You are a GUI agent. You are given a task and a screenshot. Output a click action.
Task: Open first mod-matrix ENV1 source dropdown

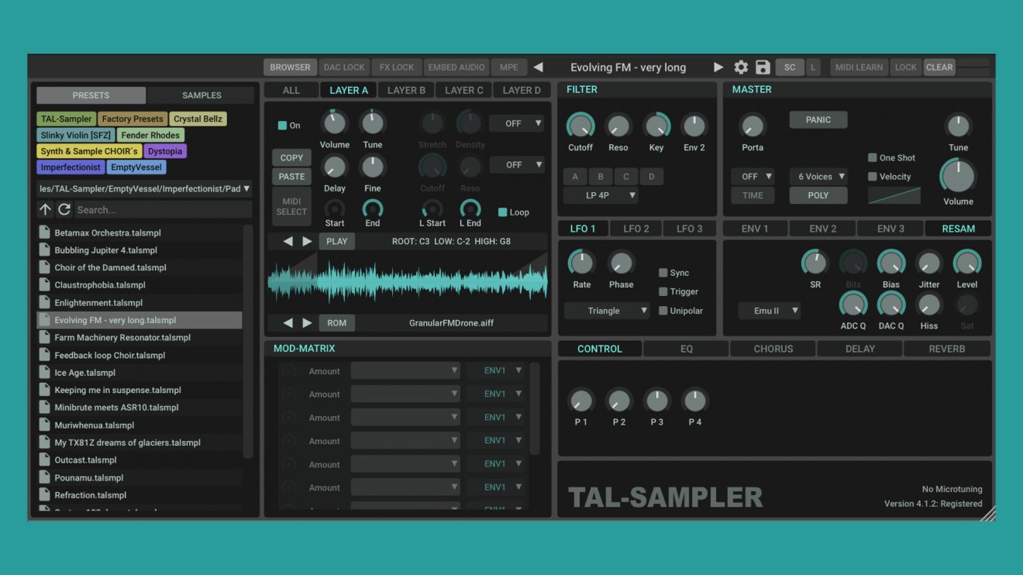pos(495,371)
